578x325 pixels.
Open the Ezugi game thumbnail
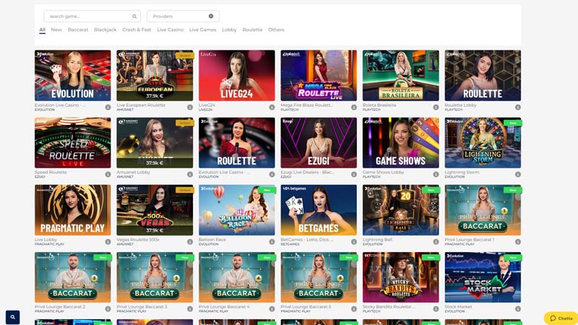[319, 142]
